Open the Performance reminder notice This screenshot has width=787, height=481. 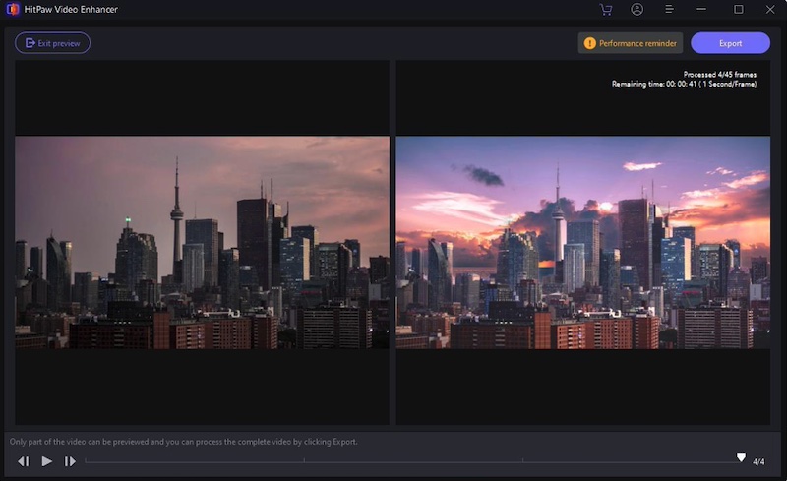(631, 43)
